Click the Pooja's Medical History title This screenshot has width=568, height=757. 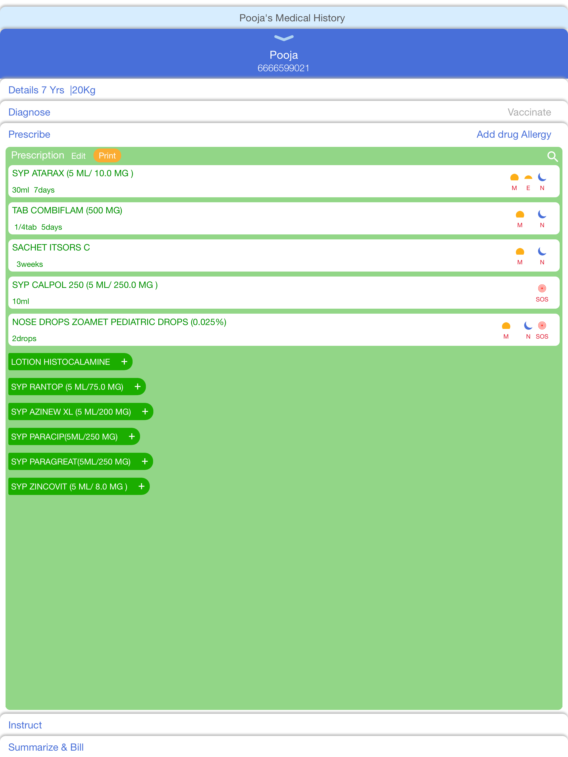pyautogui.click(x=292, y=18)
